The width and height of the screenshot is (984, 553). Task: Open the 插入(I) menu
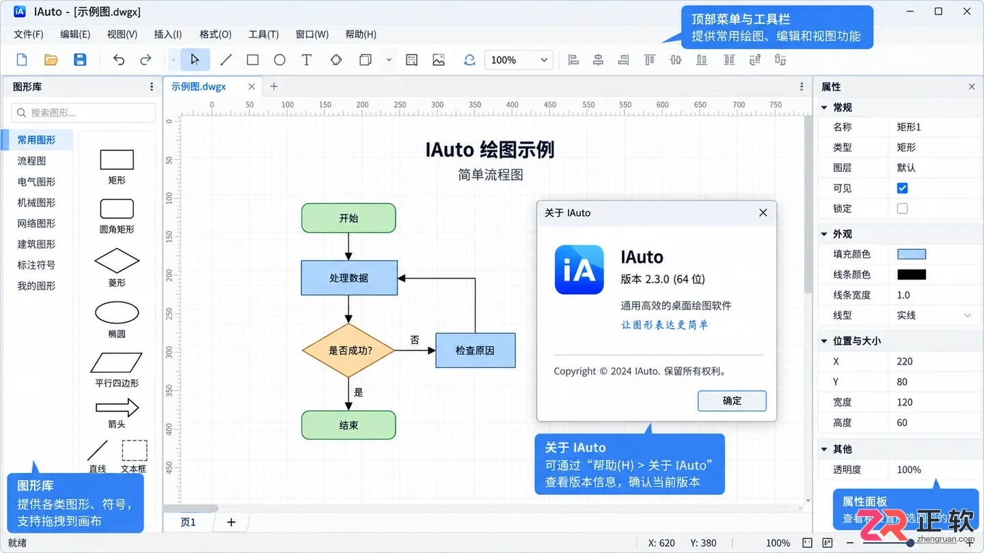(x=168, y=34)
